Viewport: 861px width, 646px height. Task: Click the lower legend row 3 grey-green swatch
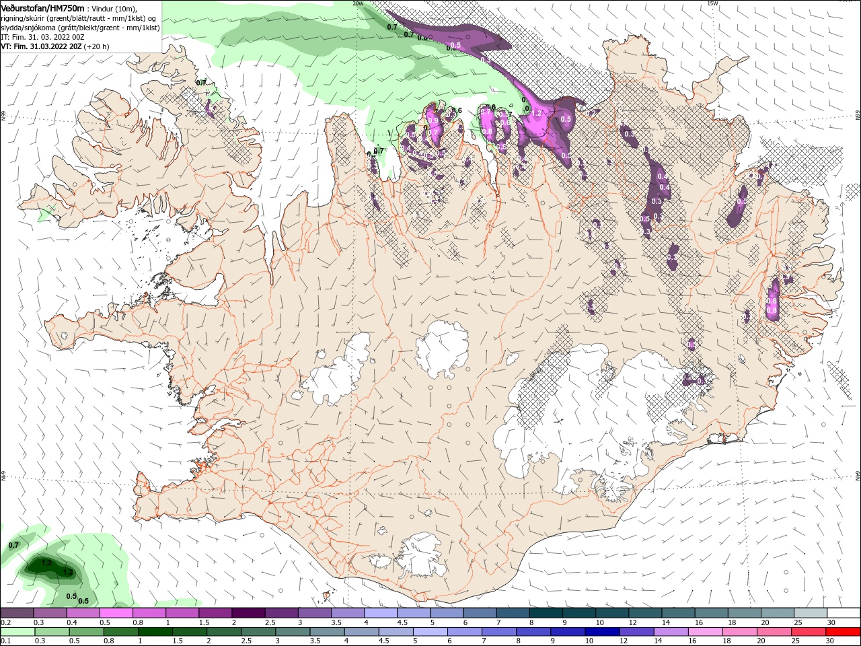pyautogui.click(x=293, y=632)
